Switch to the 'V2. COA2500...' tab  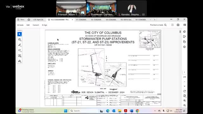tap(96, 20)
